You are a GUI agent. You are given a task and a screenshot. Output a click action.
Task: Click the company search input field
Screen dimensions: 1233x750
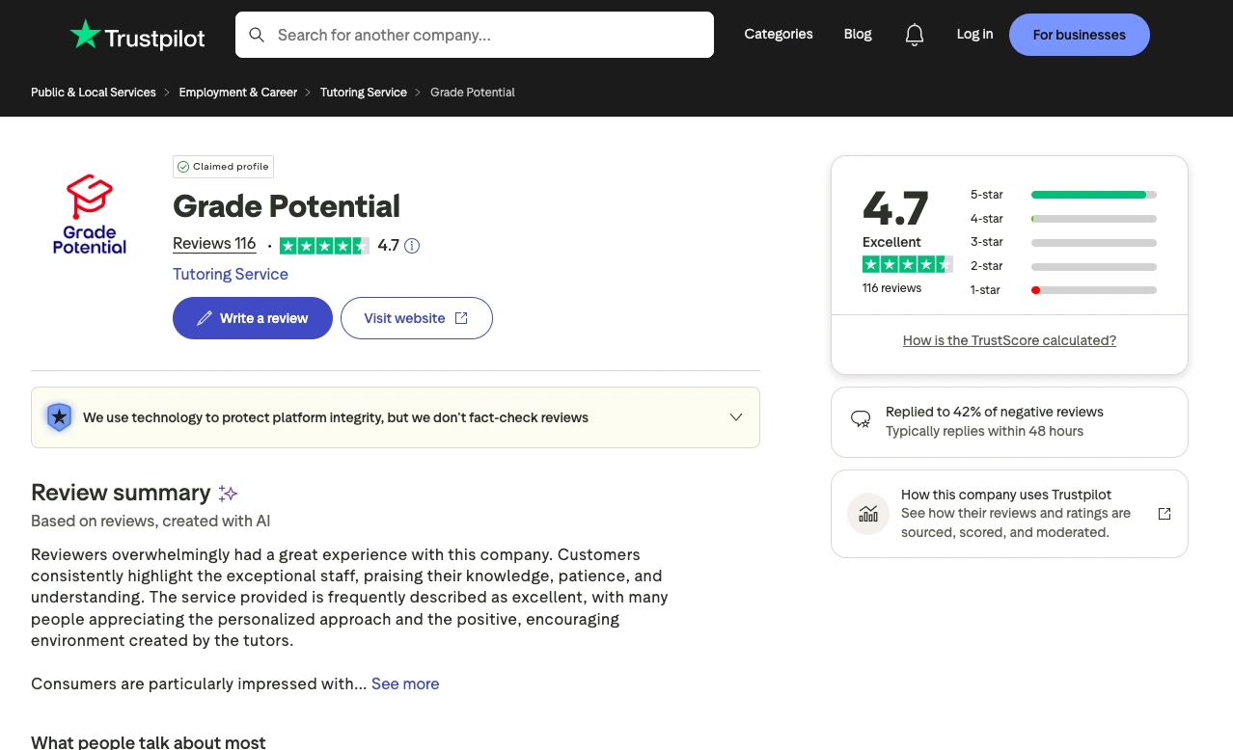474,34
